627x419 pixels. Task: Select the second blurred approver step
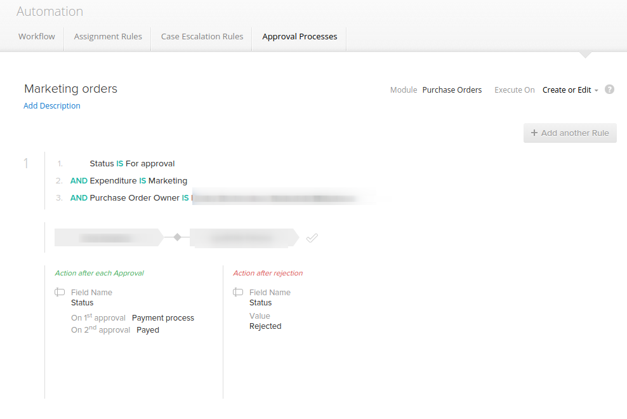point(244,237)
